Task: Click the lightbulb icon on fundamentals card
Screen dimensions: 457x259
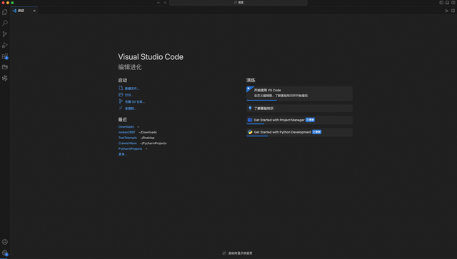Action: 250,108
